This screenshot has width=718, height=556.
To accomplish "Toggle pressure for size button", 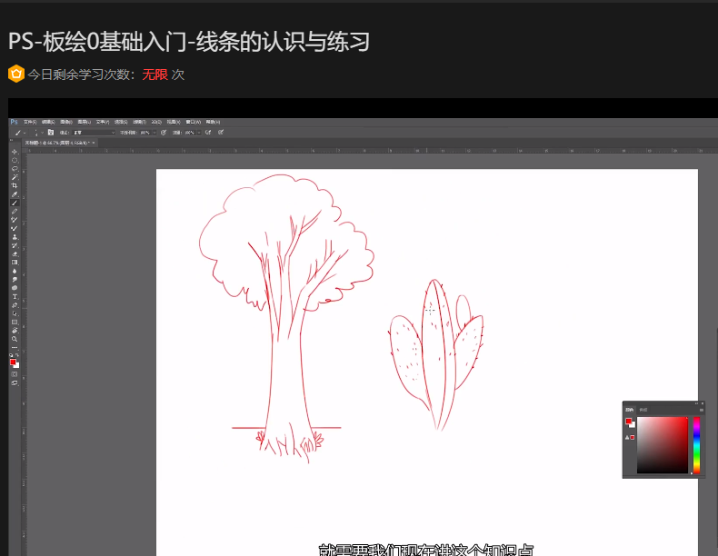I will [221, 133].
